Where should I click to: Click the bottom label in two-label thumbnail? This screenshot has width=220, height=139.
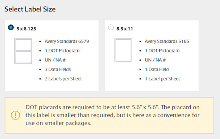23,57
